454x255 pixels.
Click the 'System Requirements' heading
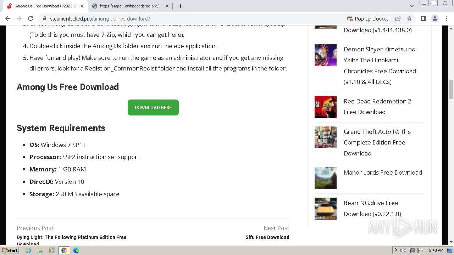pos(61,128)
